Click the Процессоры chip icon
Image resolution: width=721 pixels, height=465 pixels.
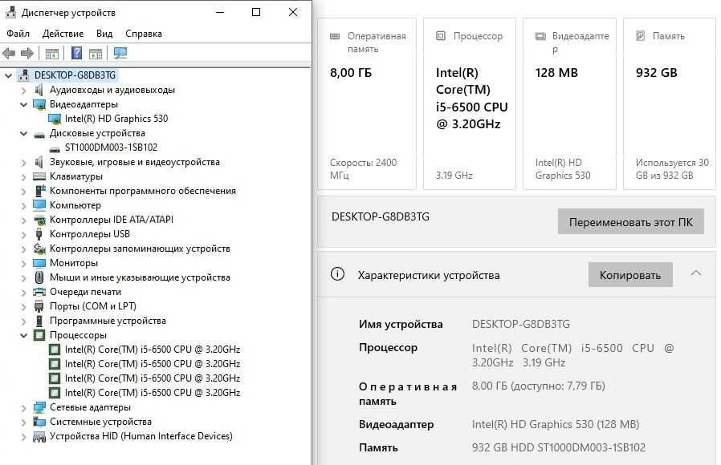[39, 335]
